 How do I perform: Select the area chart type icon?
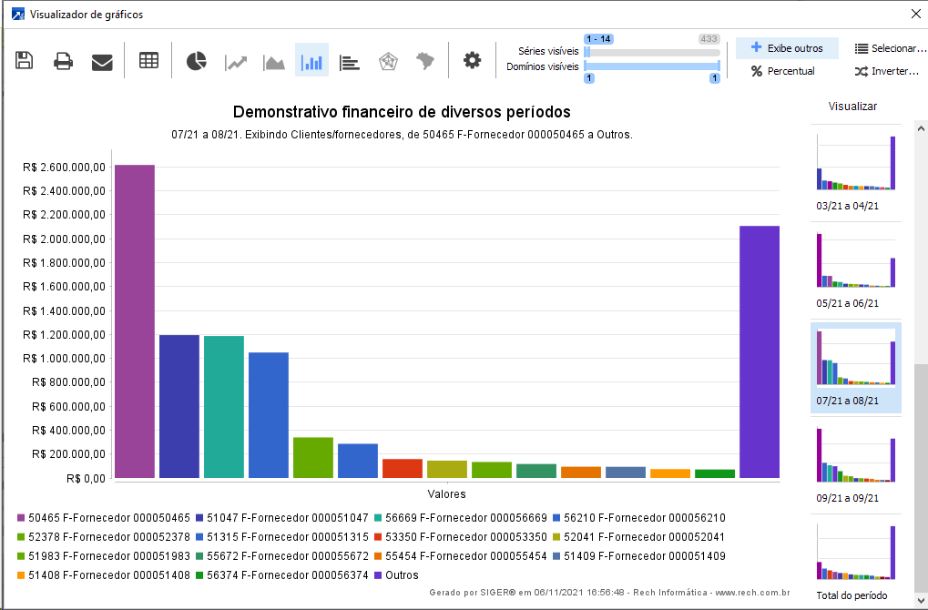(x=274, y=61)
